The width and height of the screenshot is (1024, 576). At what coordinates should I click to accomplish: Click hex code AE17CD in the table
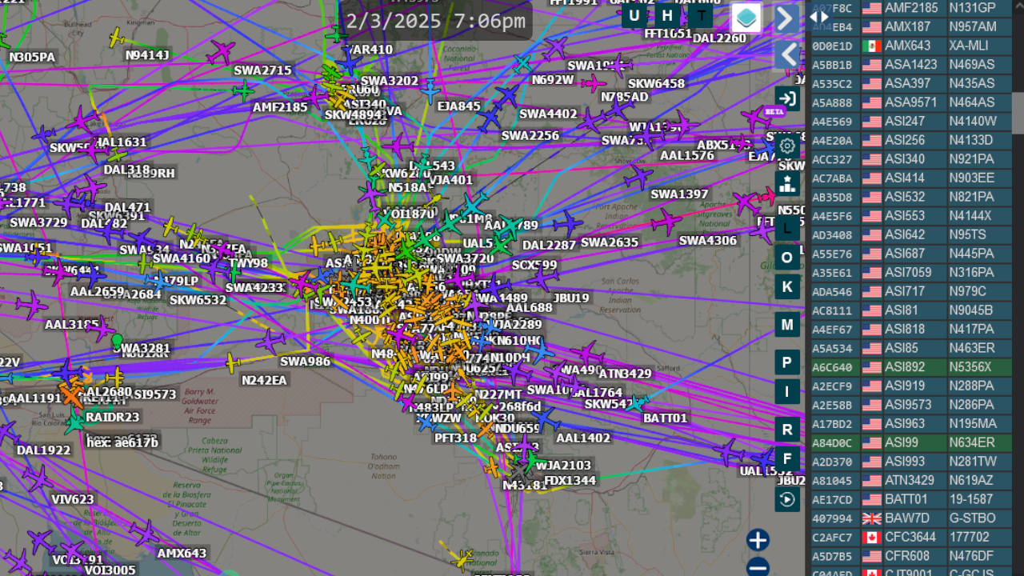(x=832, y=500)
